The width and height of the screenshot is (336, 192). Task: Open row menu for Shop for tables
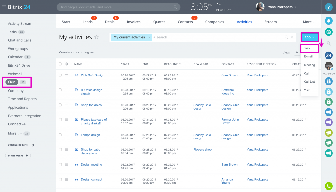(67, 105)
